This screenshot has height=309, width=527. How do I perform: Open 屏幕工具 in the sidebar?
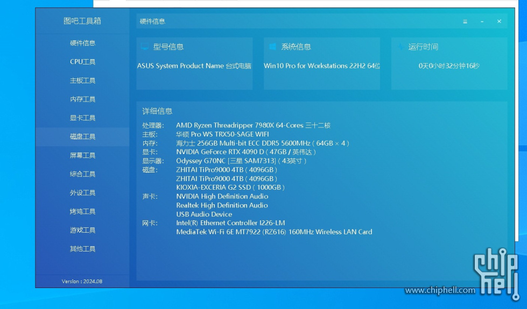pyautogui.click(x=83, y=155)
